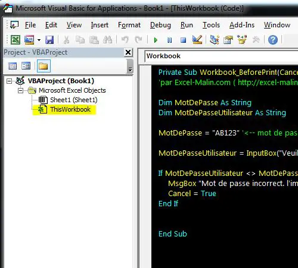Open the Run menu

pos(187,25)
